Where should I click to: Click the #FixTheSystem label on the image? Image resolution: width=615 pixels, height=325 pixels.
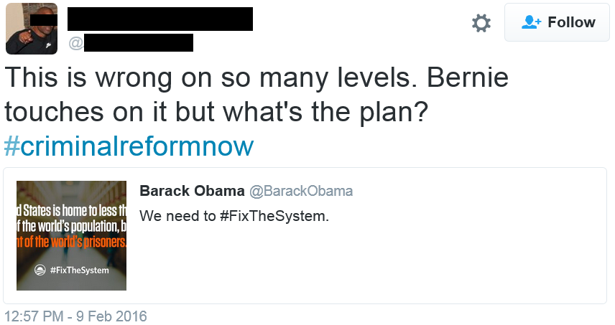79,270
